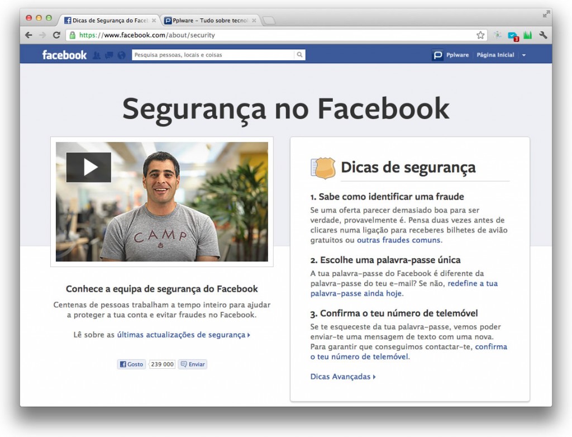
Task: Open the Facebook messages icon
Action: [109, 55]
